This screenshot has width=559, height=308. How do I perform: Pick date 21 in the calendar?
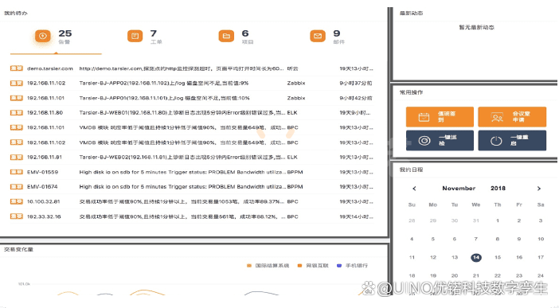(x=476, y=275)
